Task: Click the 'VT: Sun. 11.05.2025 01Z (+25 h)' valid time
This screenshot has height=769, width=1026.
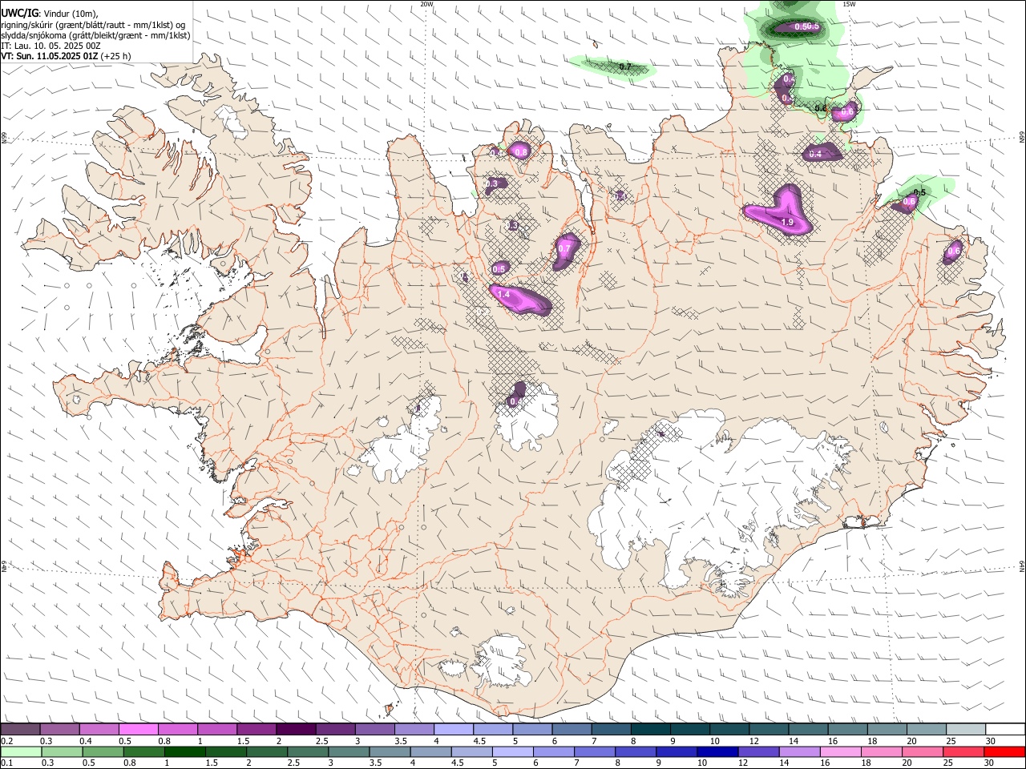Action: click(x=66, y=56)
